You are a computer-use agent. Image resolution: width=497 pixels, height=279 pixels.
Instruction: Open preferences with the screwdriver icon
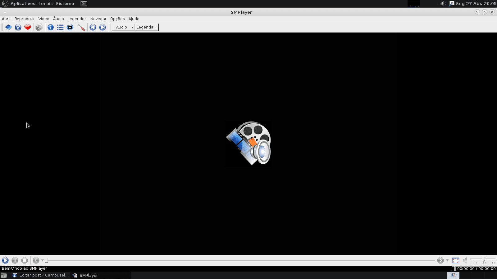tap(81, 27)
